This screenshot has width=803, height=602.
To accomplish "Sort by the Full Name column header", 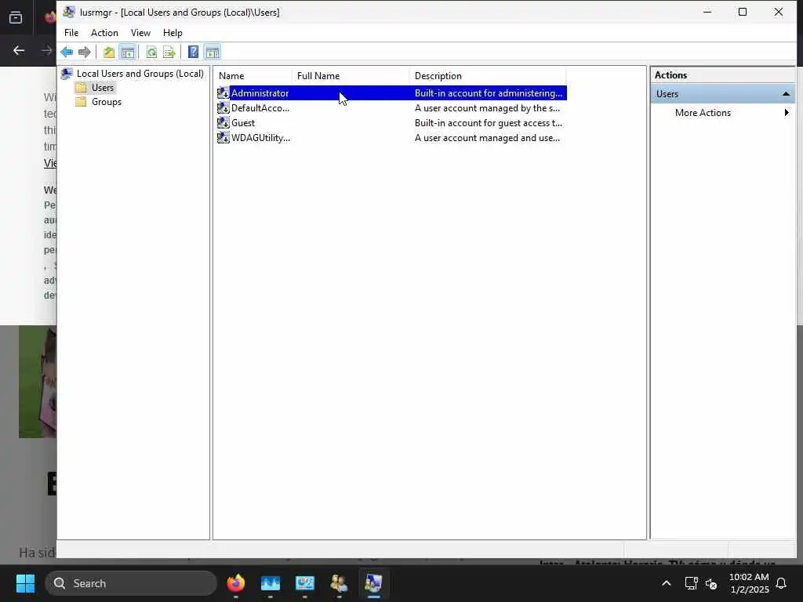I will (351, 76).
